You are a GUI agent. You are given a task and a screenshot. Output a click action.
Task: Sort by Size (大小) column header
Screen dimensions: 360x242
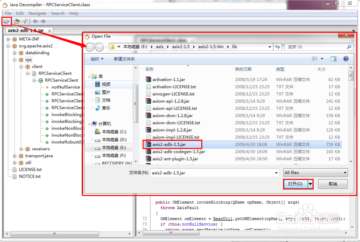click(321, 69)
